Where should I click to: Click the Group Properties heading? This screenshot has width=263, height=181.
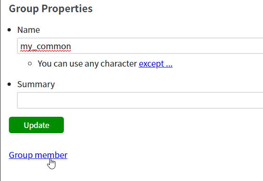(51, 8)
